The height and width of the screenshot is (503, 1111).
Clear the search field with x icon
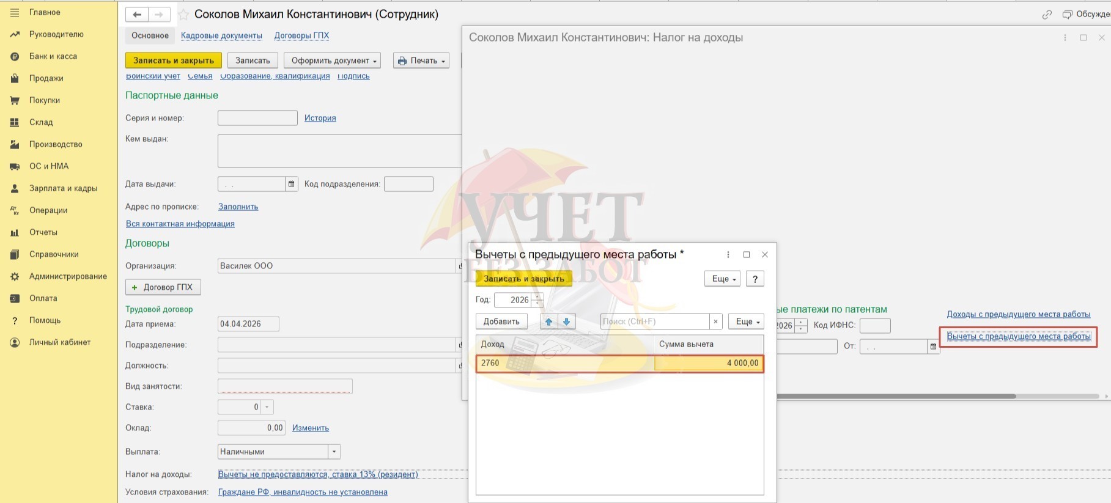715,321
